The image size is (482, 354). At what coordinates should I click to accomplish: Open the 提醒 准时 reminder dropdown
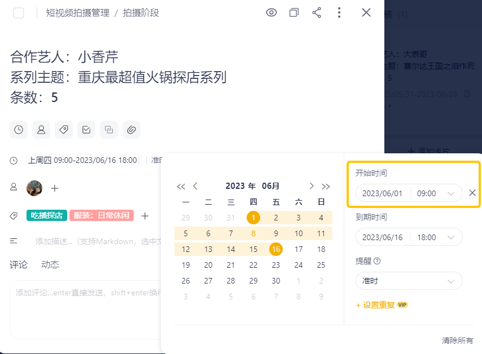tap(409, 281)
